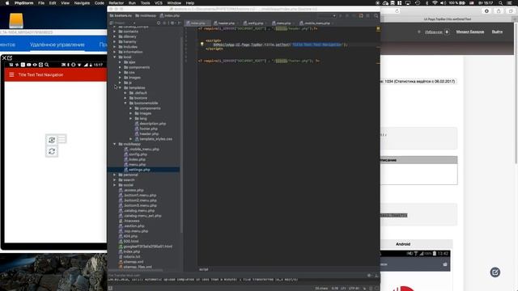Click the script breadcrumb below the editor
Viewport: 518px width, 291px height.
[204, 269]
